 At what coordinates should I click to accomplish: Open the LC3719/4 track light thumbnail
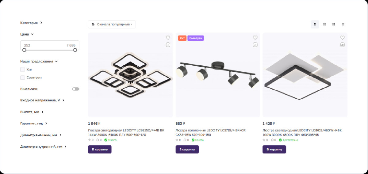[x=218, y=75]
